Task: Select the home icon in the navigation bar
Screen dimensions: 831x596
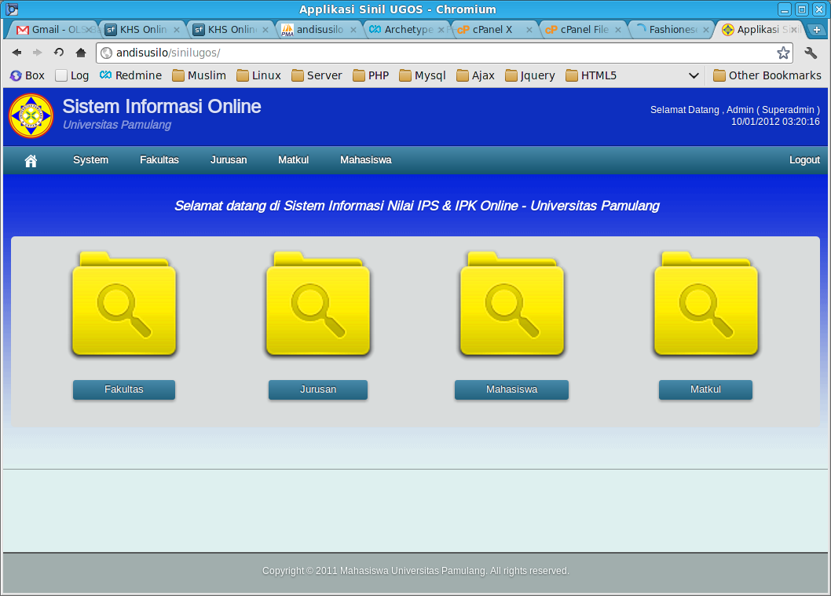Action: (30, 159)
